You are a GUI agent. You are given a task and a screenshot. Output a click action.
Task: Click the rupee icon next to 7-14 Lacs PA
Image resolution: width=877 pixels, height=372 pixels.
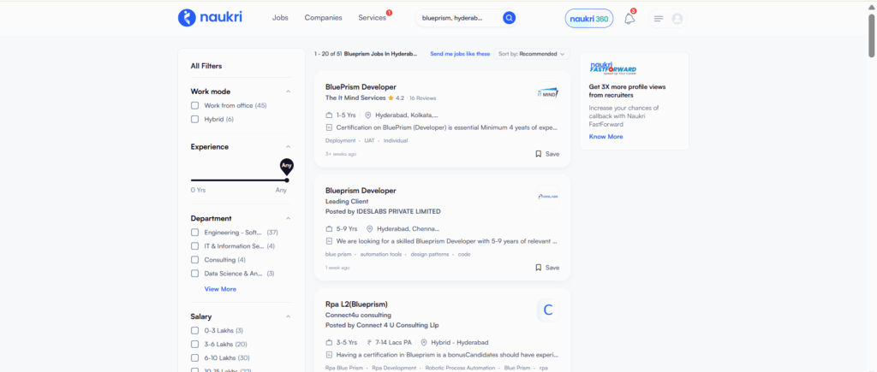pos(369,342)
